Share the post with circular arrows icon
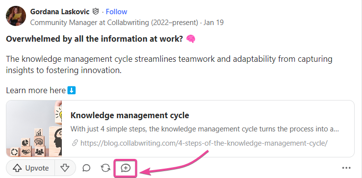Screen dimensions: 362x178 click(x=105, y=168)
